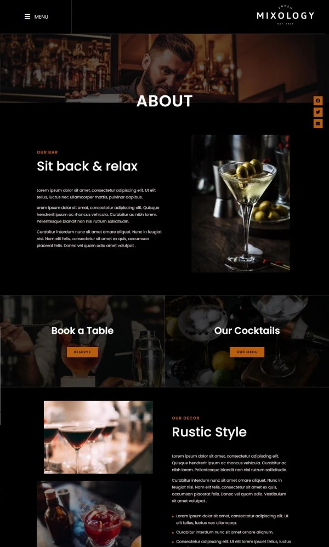Click the email envelope icon
The image size is (329, 547).
(x=318, y=123)
